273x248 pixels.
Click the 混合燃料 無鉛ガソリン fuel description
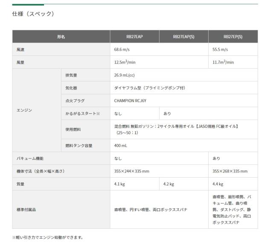(x=176, y=130)
